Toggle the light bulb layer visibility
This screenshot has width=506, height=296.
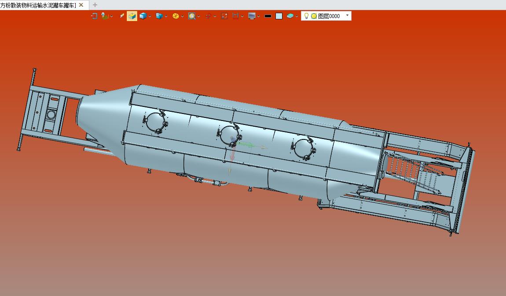point(306,16)
